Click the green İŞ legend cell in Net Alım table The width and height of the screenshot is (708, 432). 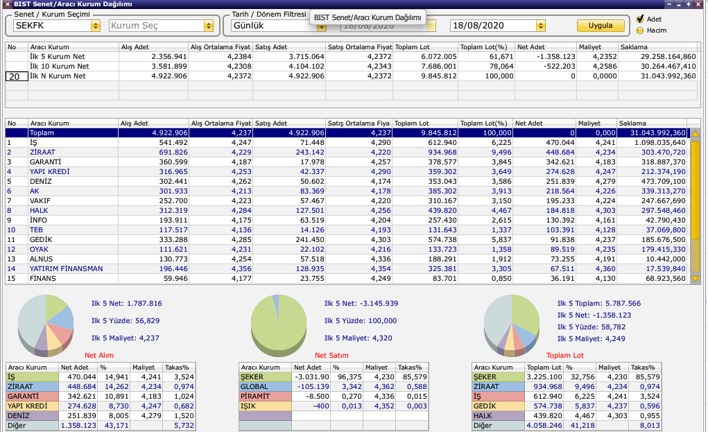click(33, 377)
